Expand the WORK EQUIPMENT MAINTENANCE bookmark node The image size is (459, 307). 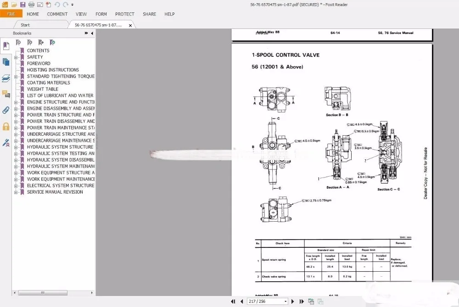pyautogui.click(x=16, y=179)
